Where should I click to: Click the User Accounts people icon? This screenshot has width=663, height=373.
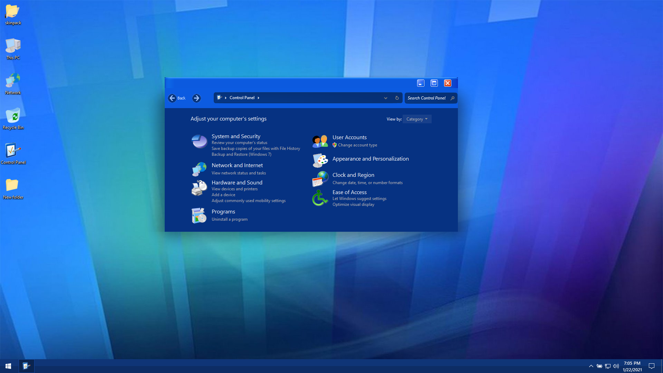click(320, 141)
